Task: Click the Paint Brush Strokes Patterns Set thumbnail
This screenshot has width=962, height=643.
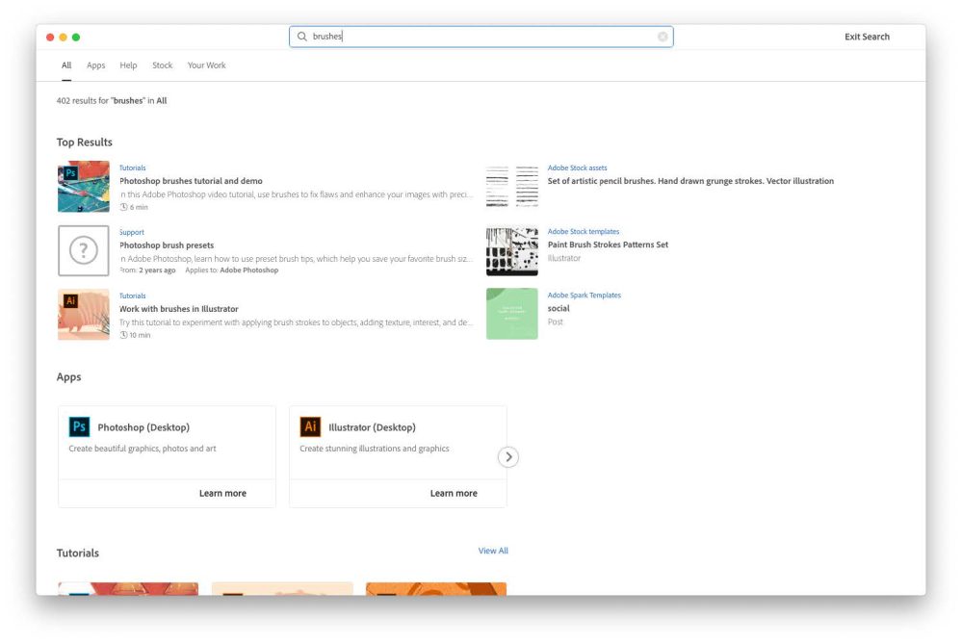Action: 511,250
